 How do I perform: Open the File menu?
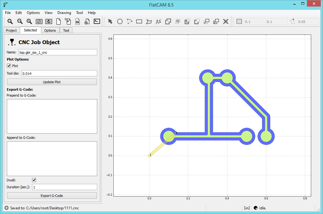tap(8, 12)
